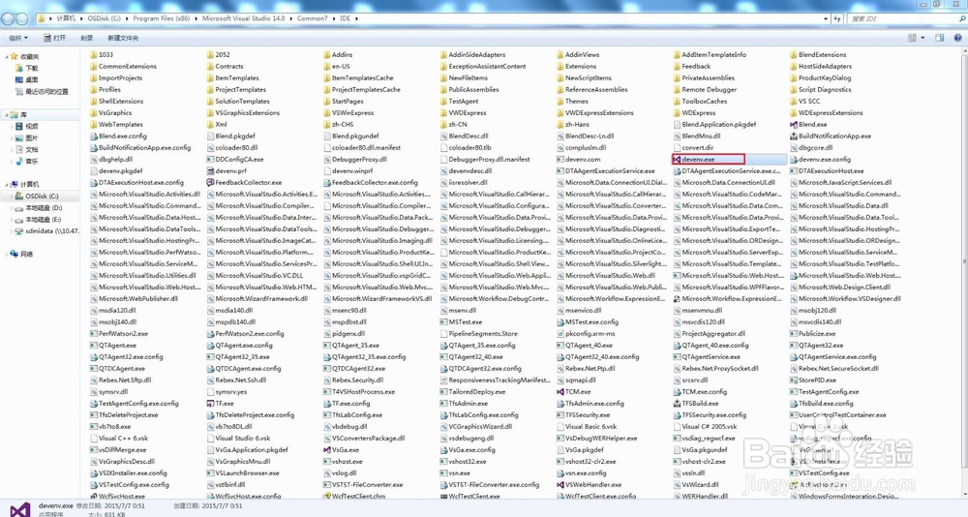Viewport: 968px width, 517px height.
Task: Select the DDConfigCA.exe file icon
Action: point(210,160)
